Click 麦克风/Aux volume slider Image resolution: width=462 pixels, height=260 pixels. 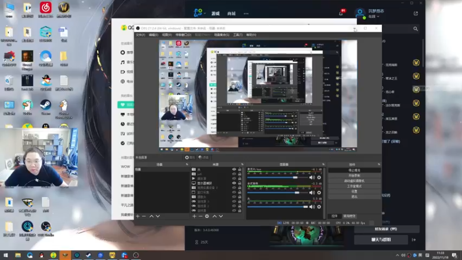coord(277,177)
